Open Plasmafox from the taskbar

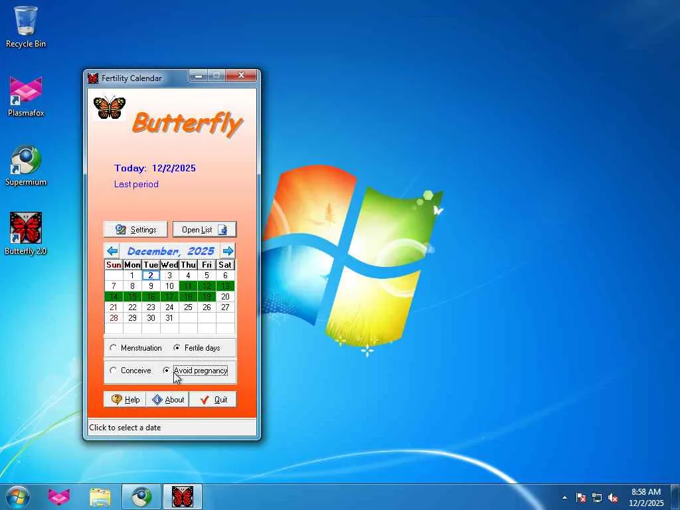tap(58, 497)
